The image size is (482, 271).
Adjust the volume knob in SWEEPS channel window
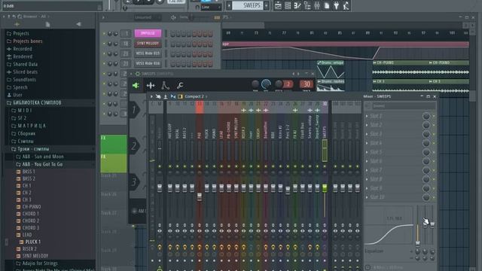(266, 84)
